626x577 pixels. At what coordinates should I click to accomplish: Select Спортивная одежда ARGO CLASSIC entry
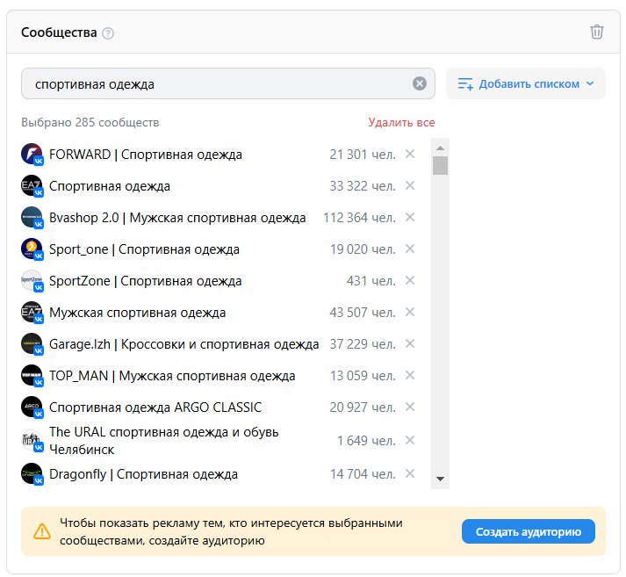click(x=155, y=408)
